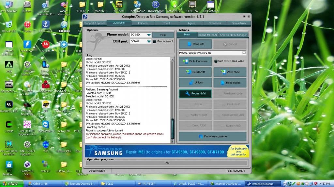334x187 pixels.
Task: Open JTAGManager desktop icon
Action: point(156,7)
